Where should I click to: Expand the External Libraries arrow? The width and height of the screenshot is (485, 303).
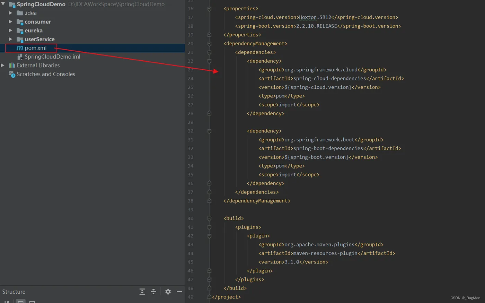point(2,65)
